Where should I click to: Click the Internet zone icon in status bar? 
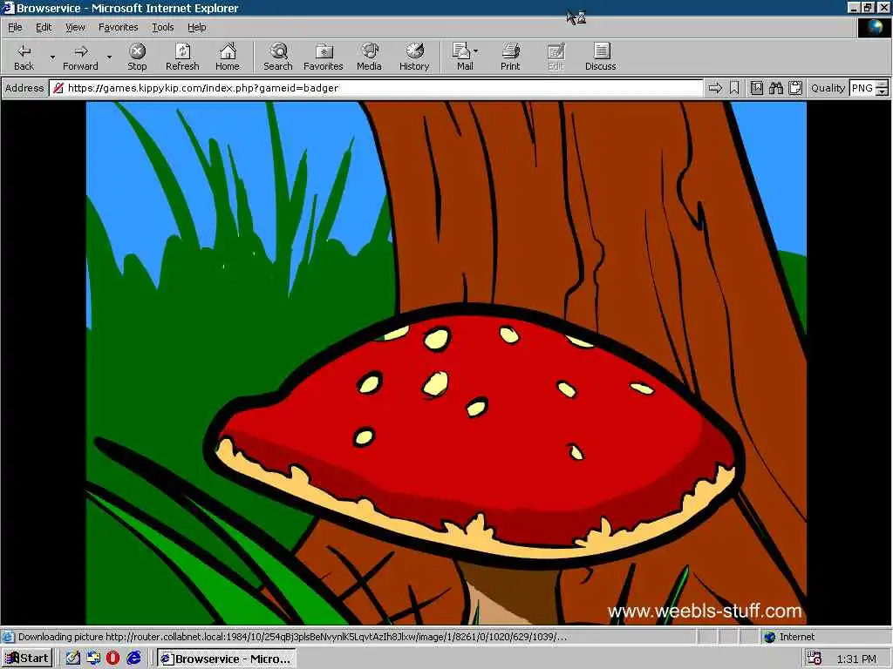point(769,637)
